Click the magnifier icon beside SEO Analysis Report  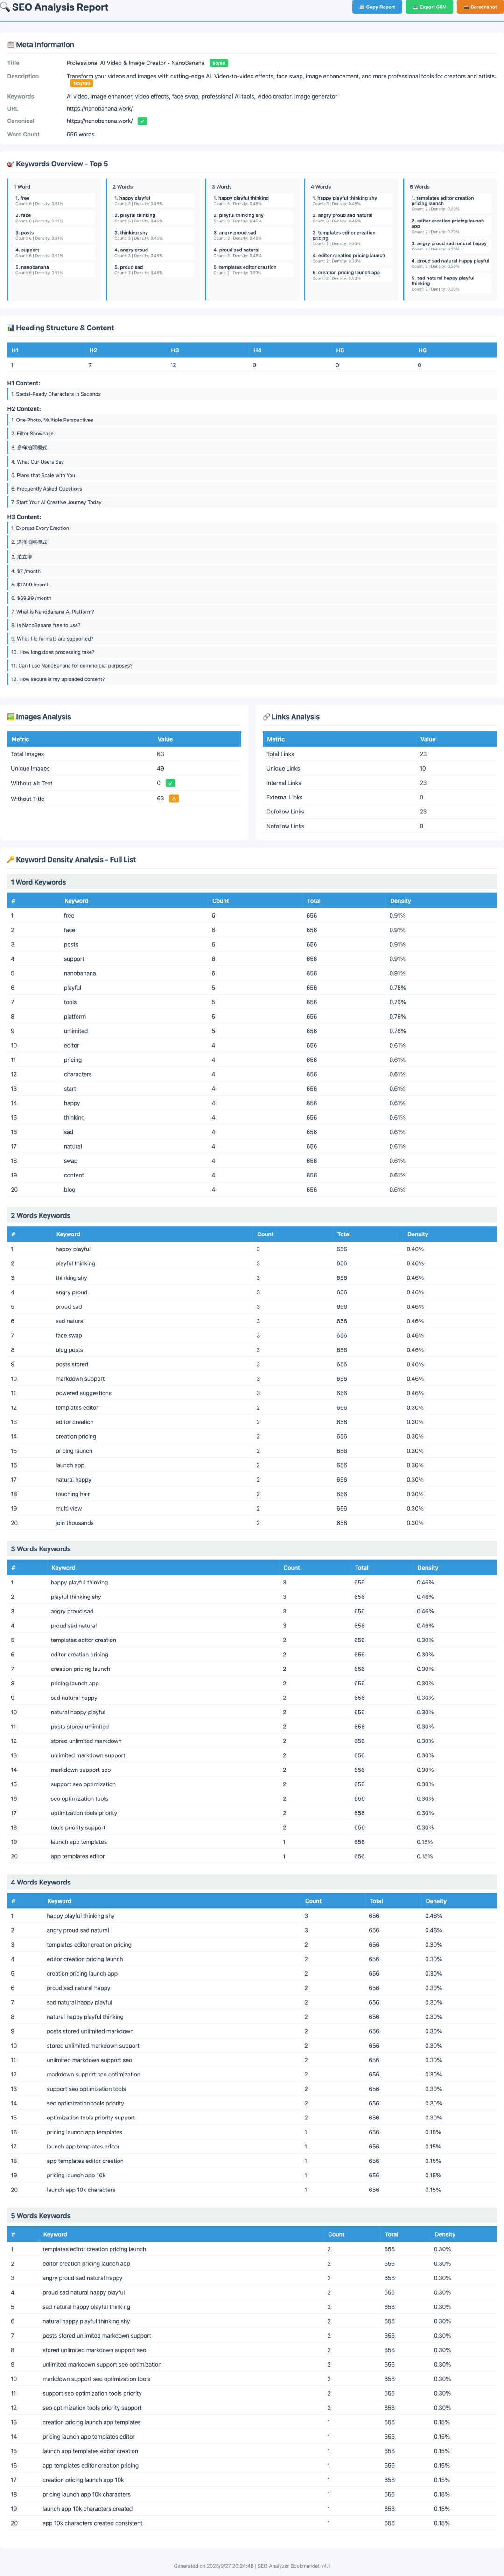[x=5, y=8]
